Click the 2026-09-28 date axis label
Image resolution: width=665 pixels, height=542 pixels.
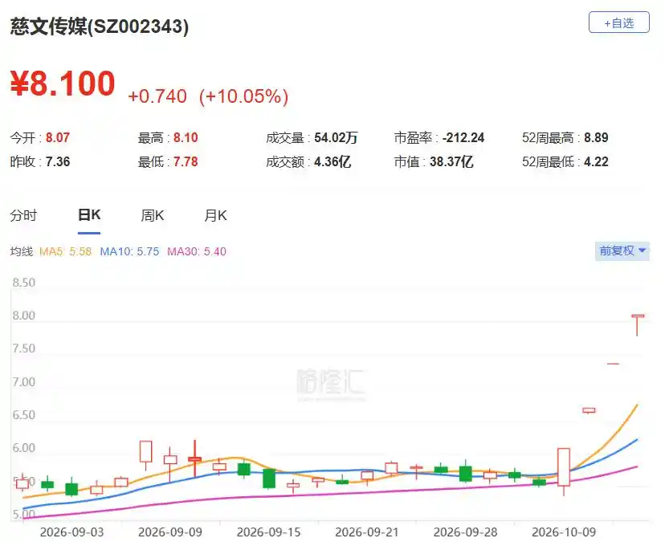pyautogui.click(x=465, y=532)
